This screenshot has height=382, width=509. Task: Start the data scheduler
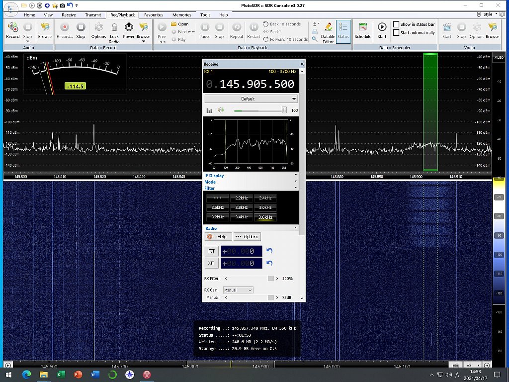coord(382,30)
